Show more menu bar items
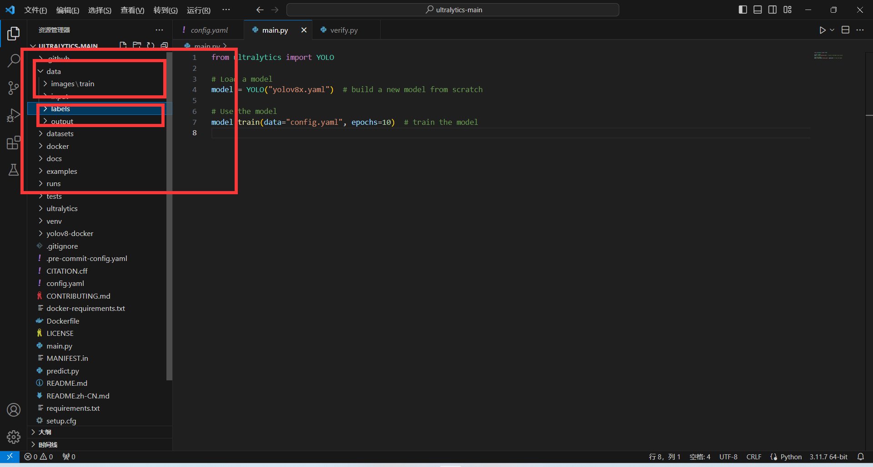Viewport: 873px width, 467px height. pos(226,10)
